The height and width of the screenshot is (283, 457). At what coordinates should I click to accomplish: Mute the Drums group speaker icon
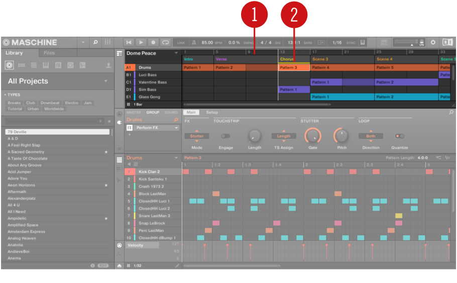129,164
